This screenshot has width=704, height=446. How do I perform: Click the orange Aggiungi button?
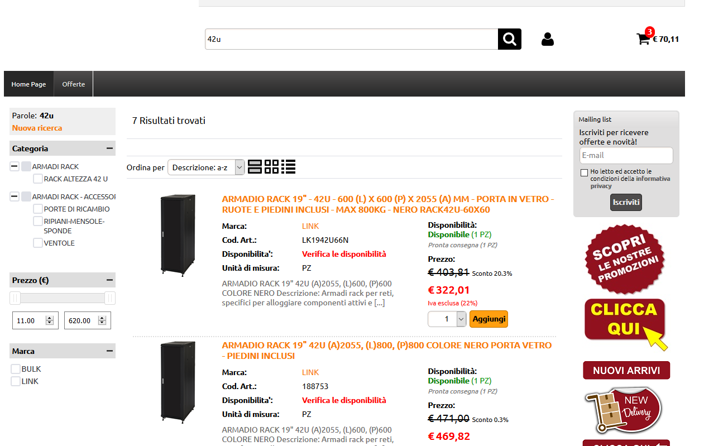[x=489, y=319]
